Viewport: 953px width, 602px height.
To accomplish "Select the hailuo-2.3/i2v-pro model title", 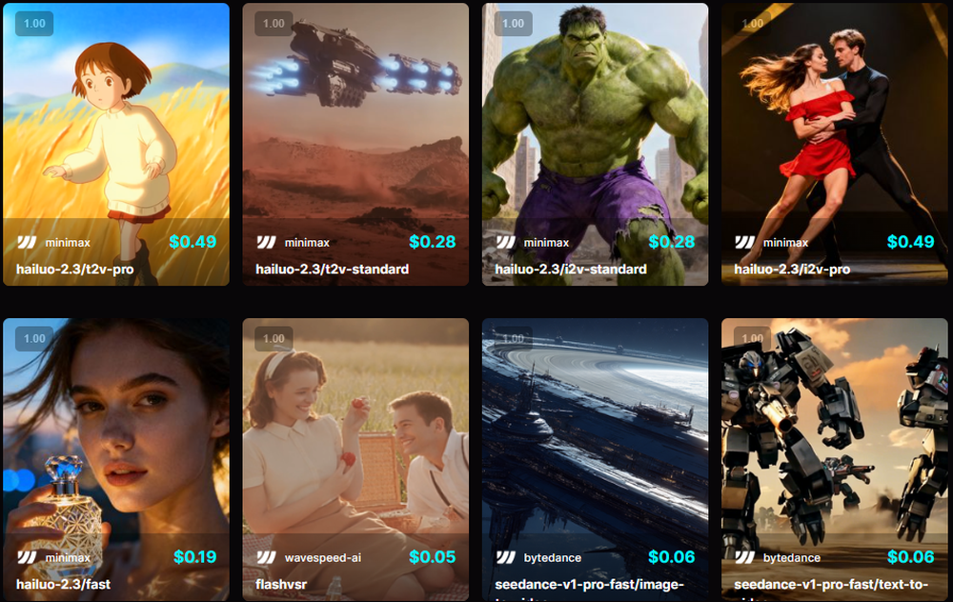I will point(792,270).
